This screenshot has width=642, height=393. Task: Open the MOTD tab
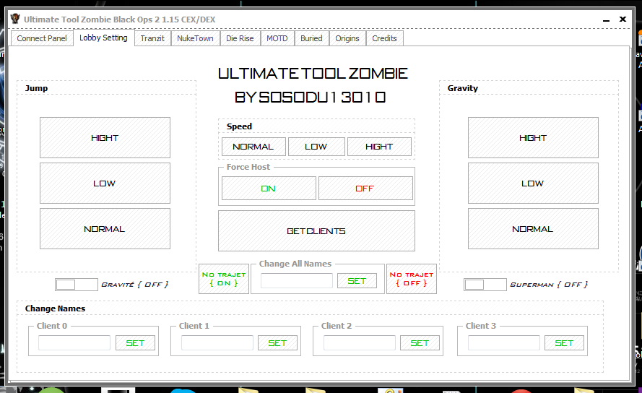pos(277,38)
